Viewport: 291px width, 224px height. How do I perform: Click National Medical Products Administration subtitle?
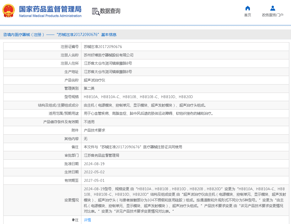[50, 16]
